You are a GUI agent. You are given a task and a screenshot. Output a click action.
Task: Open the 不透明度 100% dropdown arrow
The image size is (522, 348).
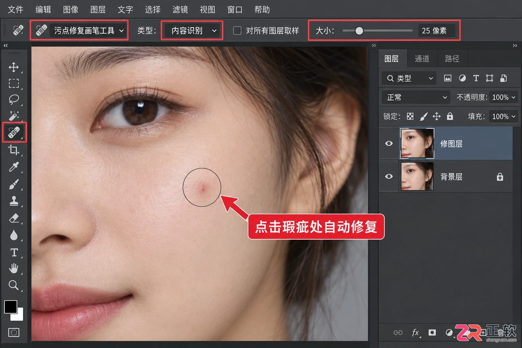pyautogui.click(x=513, y=97)
